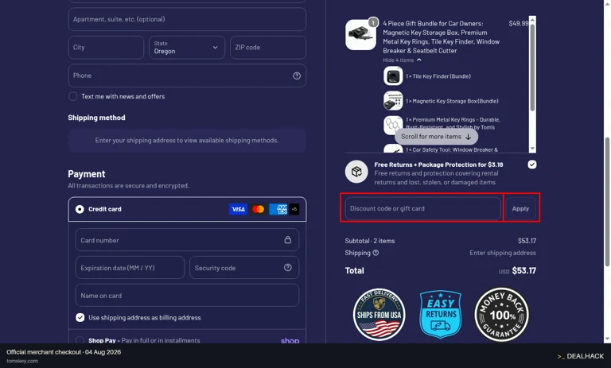
Task: Click the tomskey.com text in footer
Action: point(22,361)
